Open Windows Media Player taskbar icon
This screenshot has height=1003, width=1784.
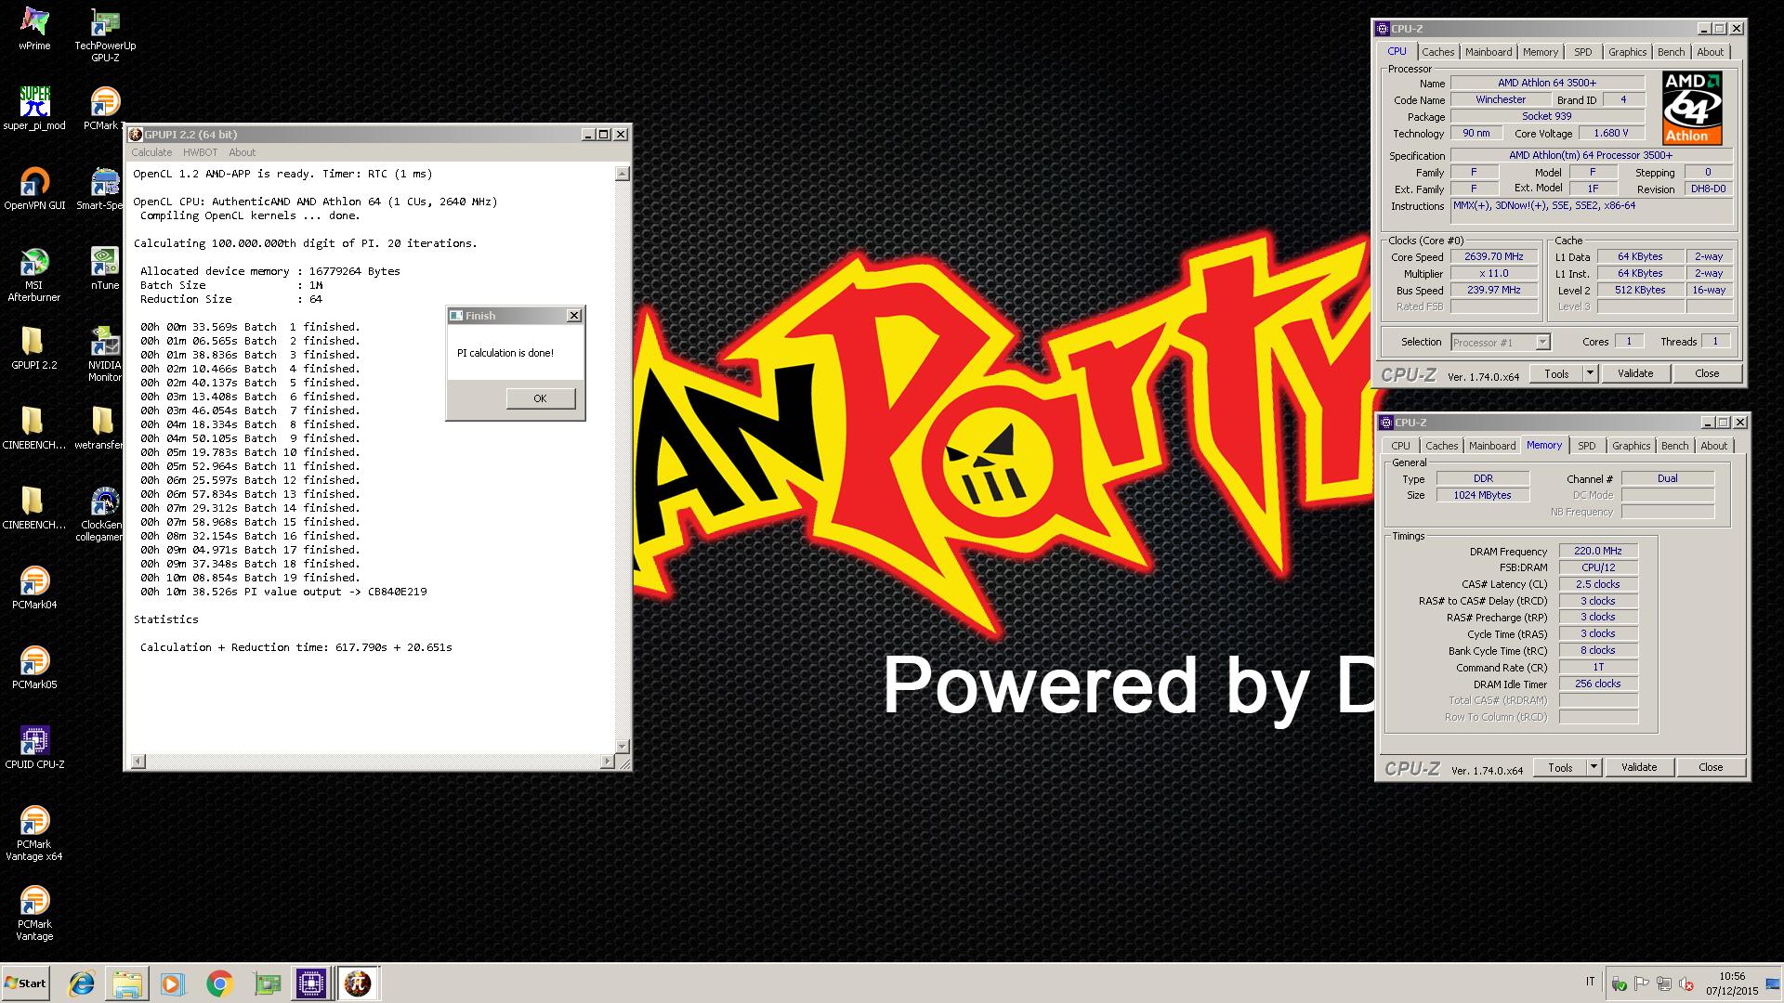click(173, 983)
